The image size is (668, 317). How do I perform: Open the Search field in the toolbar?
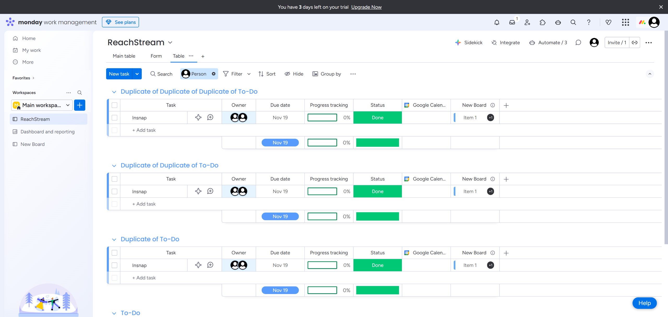coord(162,74)
